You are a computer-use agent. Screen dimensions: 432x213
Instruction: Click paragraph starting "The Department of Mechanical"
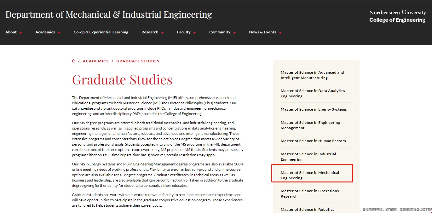point(154,106)
